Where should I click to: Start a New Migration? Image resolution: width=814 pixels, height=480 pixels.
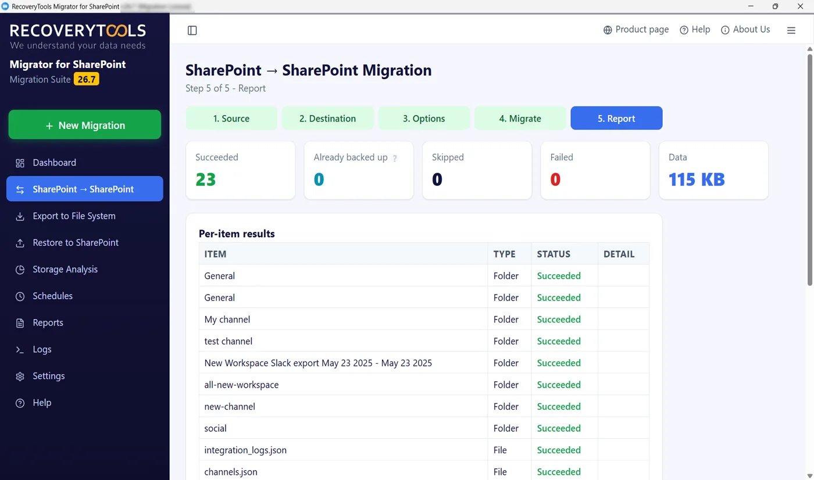tap(85, 125)
